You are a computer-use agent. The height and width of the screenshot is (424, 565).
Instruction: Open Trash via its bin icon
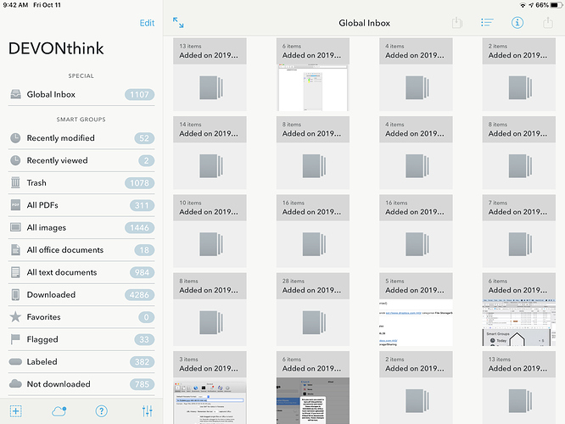click(x=15, y=182)
